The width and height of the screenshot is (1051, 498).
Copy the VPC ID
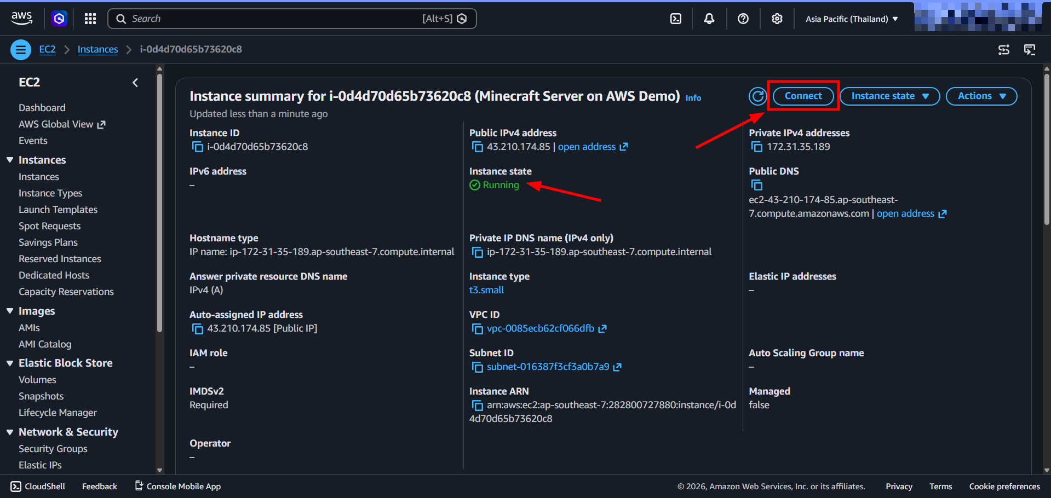(477, 328)
